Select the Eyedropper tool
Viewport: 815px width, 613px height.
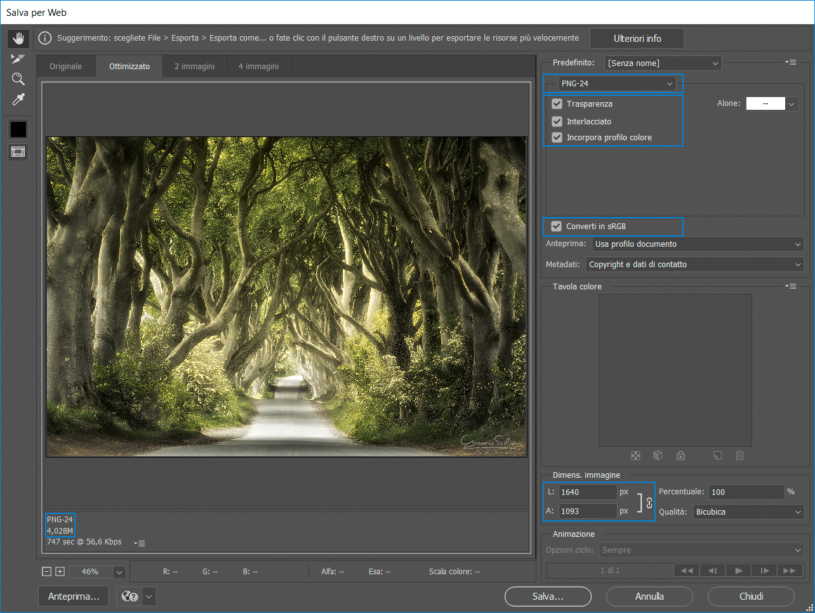18,100
